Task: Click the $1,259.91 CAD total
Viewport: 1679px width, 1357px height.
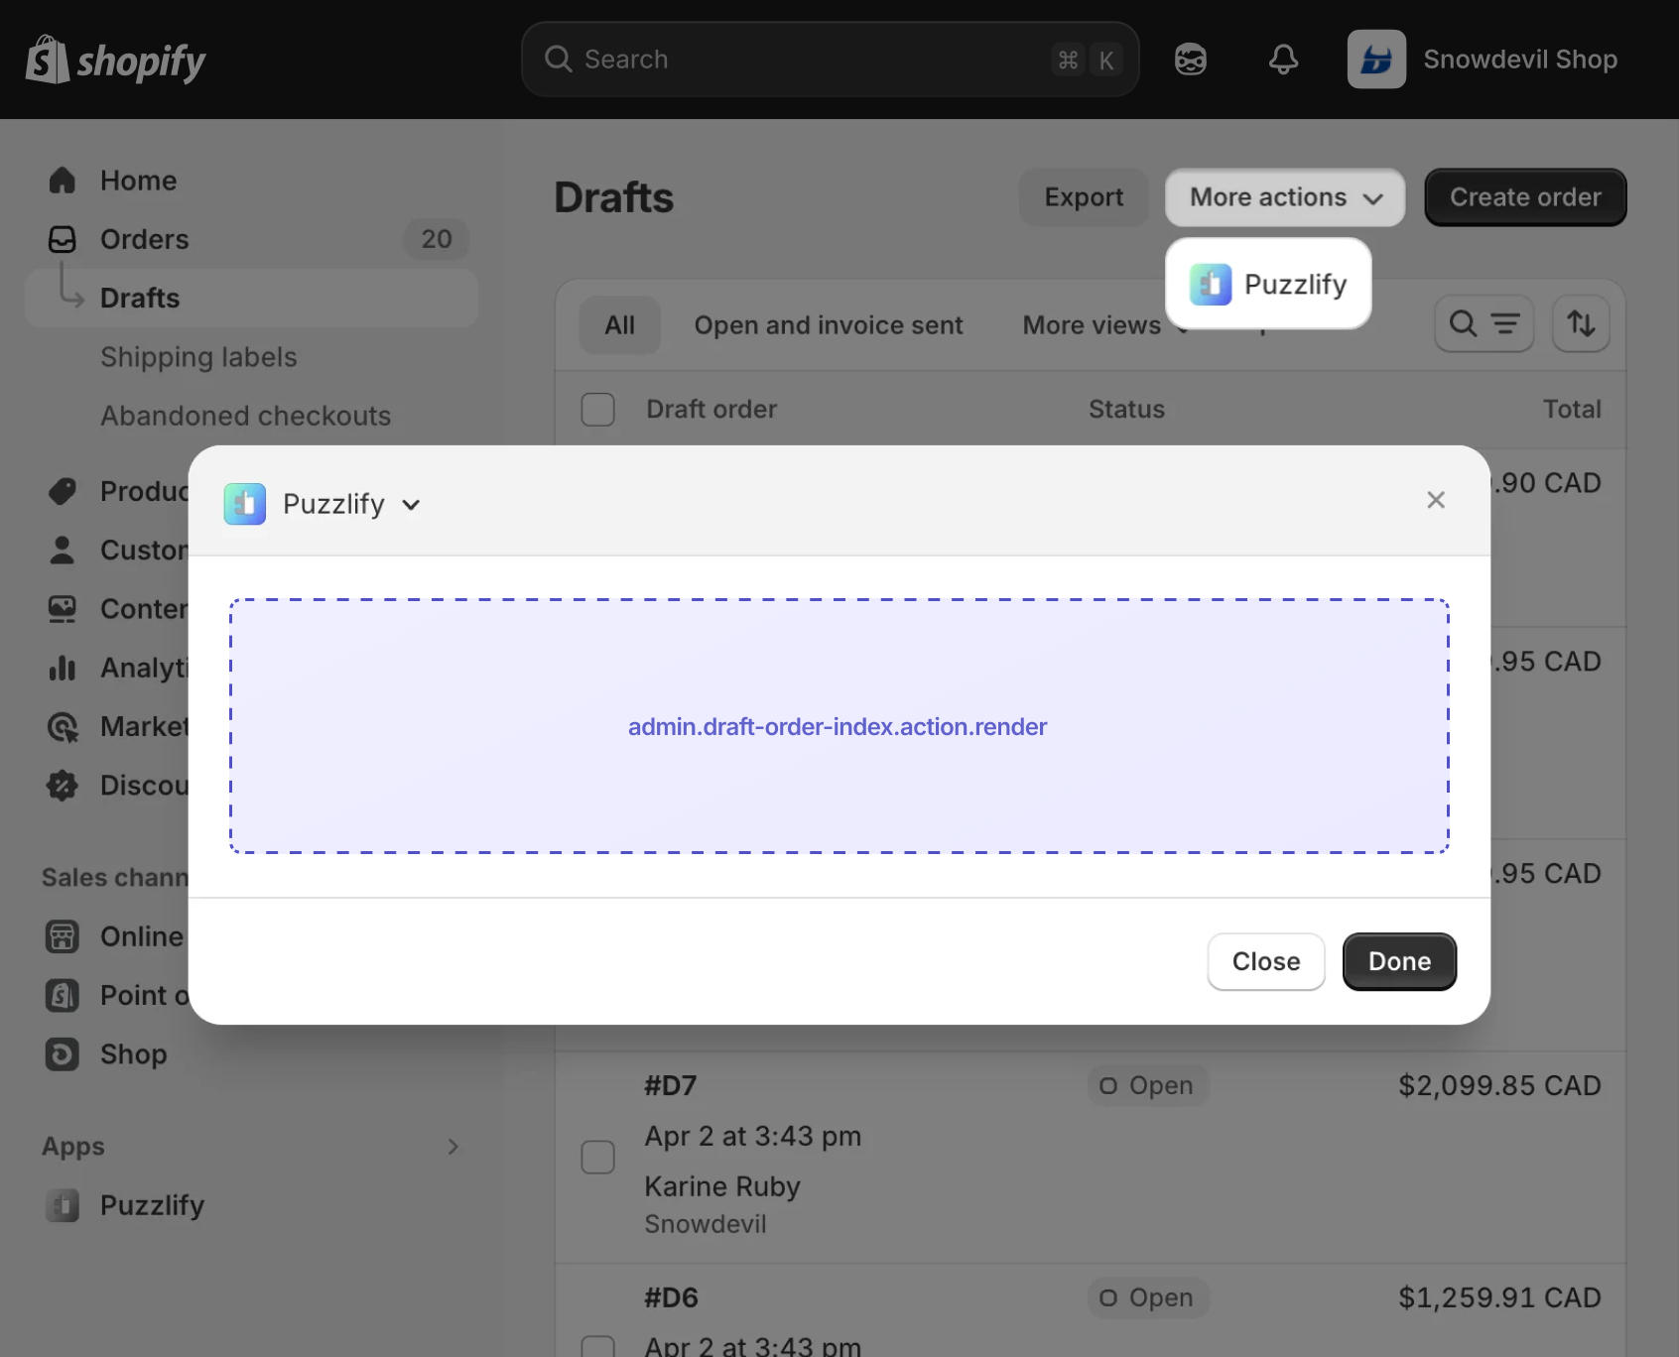Action: pyautogui.click(x=1499, y=1297)
